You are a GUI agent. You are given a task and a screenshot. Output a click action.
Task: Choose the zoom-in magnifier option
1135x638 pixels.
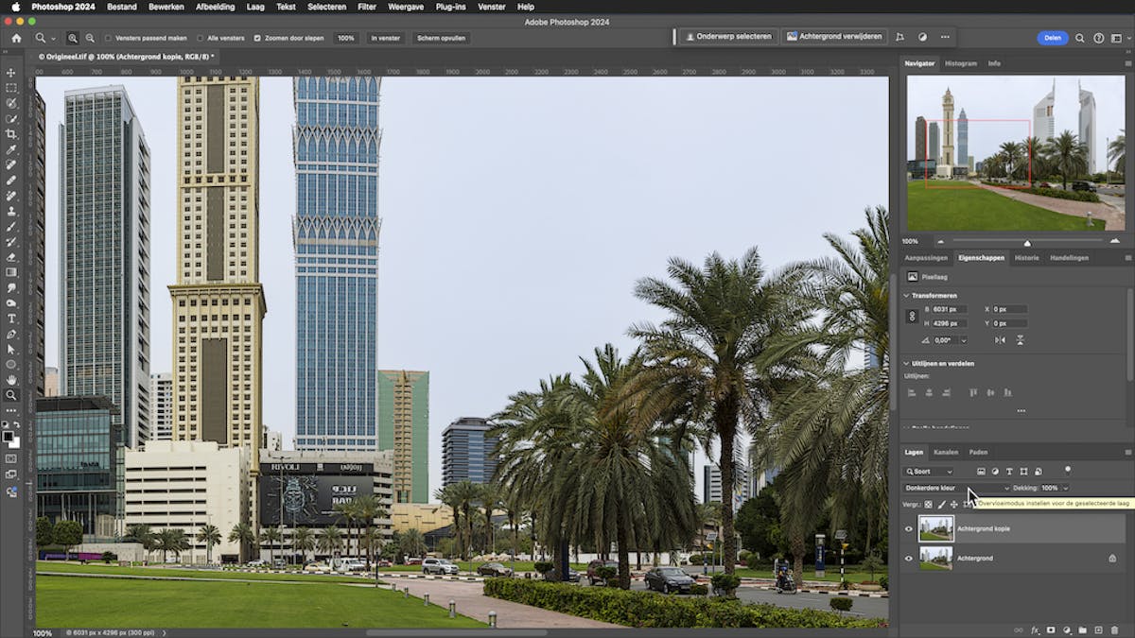(73, 38)
